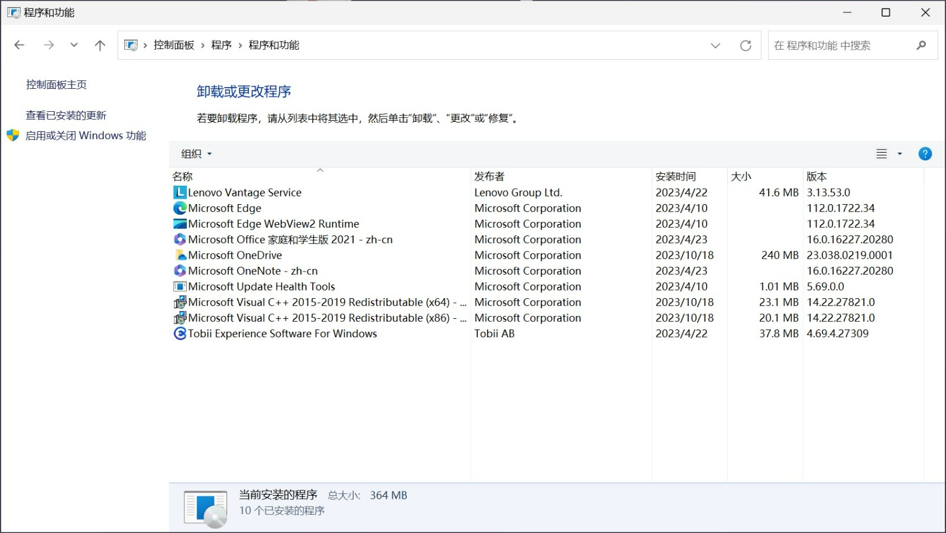
Task: Select Microsoft OneNote - zh-cn entry
Action: 253,271
